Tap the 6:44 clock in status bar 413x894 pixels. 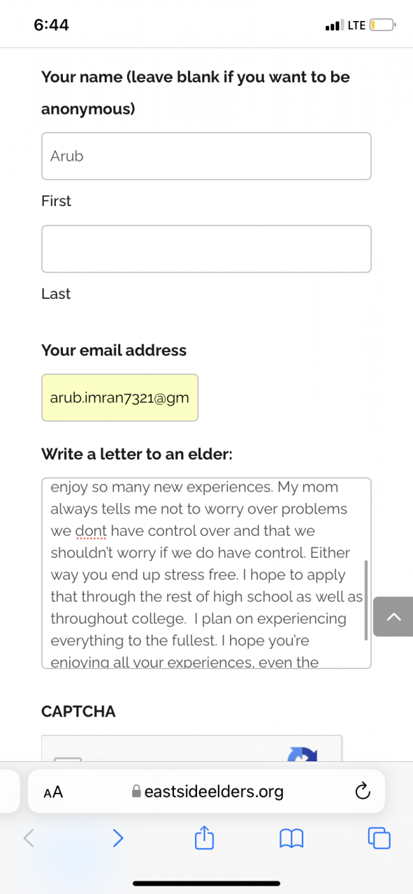point(51,24)
